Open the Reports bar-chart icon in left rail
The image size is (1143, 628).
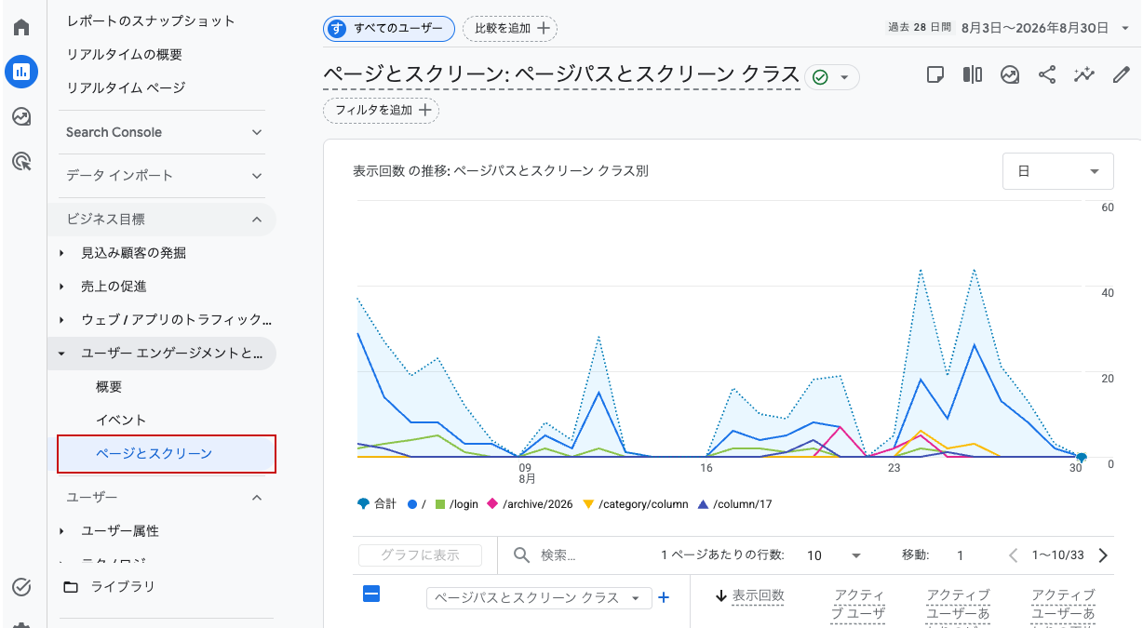21,72
